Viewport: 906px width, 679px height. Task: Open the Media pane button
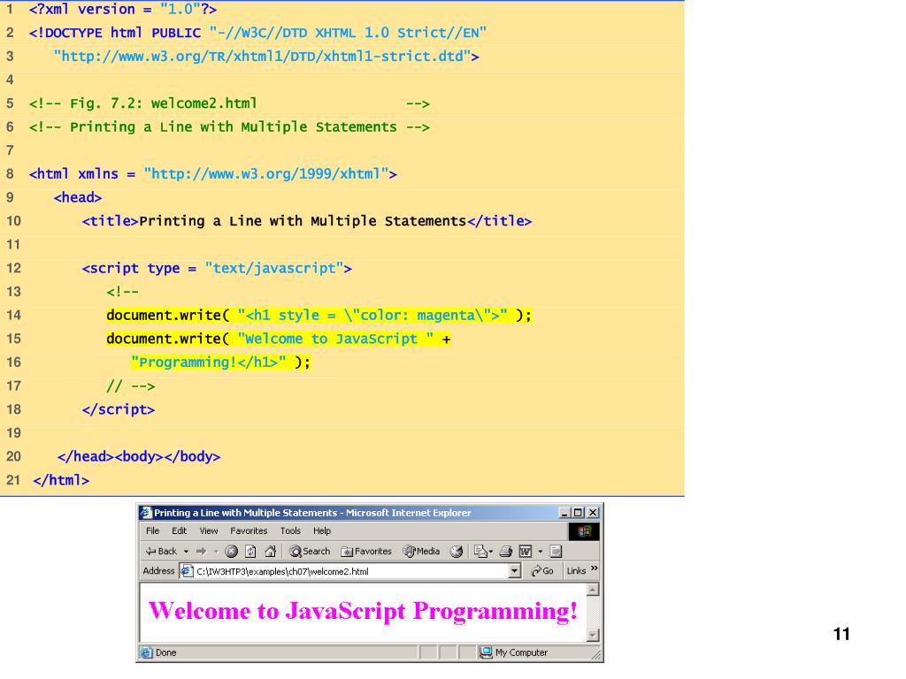click(x=422, y=552)
